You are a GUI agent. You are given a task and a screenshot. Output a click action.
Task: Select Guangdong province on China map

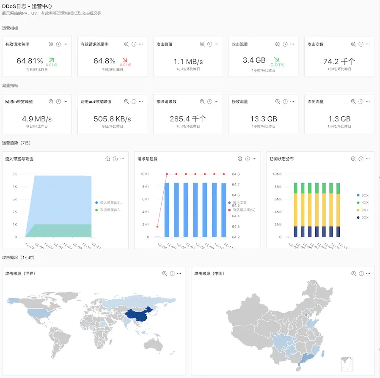point(307,358)
